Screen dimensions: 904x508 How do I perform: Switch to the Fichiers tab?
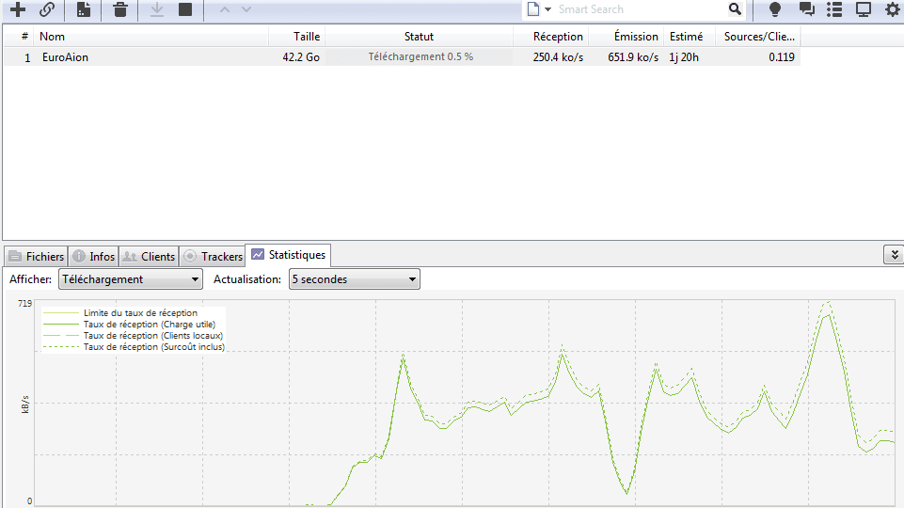36,257
